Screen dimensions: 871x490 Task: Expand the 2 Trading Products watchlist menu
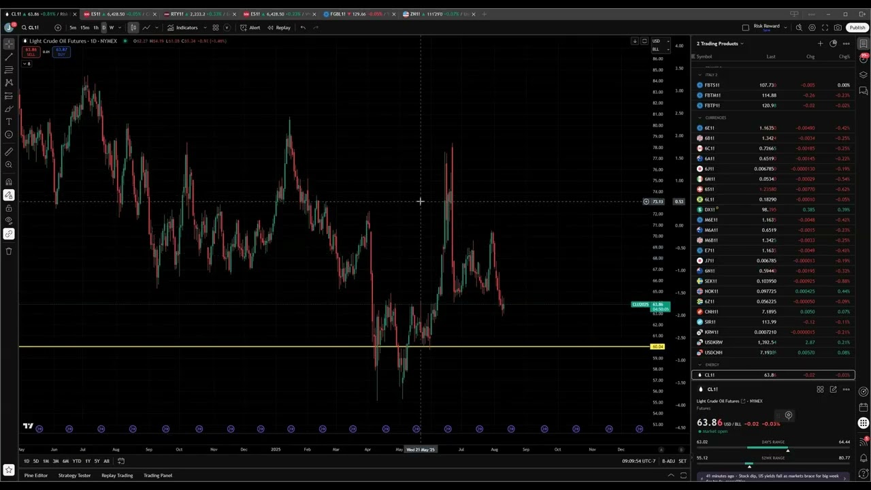tap(720, 44)
